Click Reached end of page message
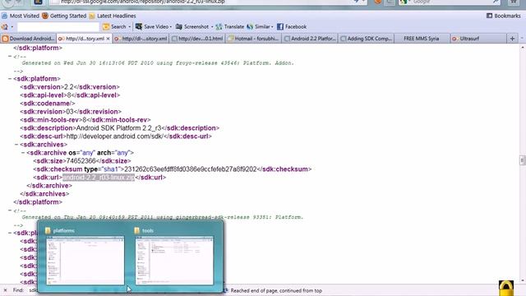Image resolution: width=526 pixels, height=296 pixels. 276,290
